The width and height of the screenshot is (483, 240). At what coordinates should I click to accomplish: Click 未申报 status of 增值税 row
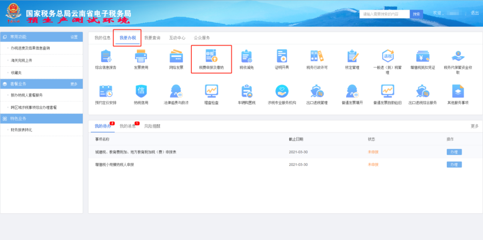(373, 164)
